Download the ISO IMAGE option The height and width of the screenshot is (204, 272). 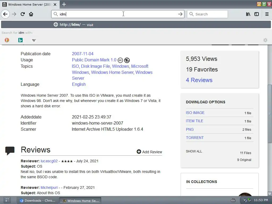pos(195,113)
